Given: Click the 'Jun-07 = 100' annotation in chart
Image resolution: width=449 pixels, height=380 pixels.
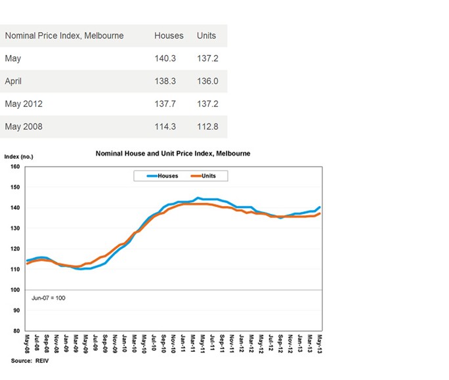Looking at the screenshot, I should [x=49, y=297].
